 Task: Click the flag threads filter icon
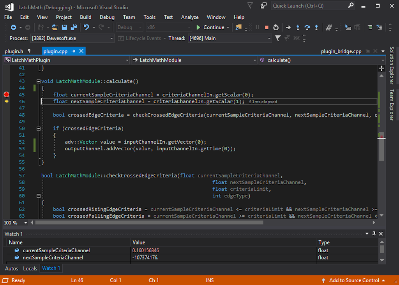(x=278, y=39)
